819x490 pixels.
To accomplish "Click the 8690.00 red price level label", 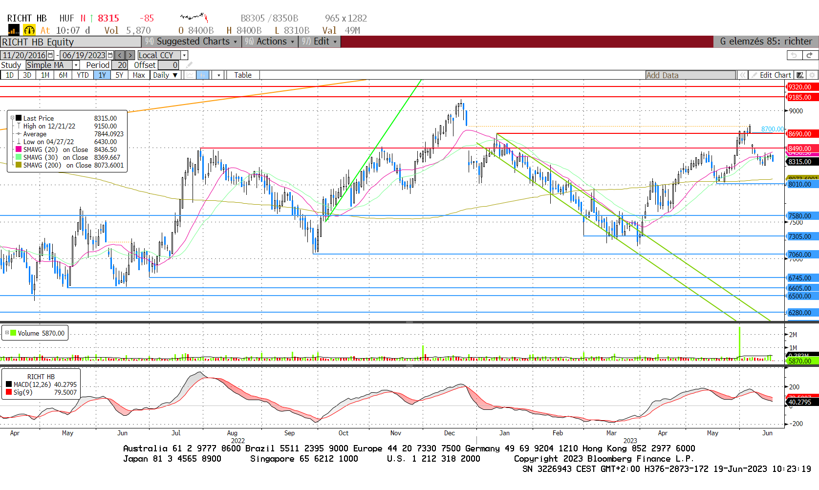I will click(802, 134).
